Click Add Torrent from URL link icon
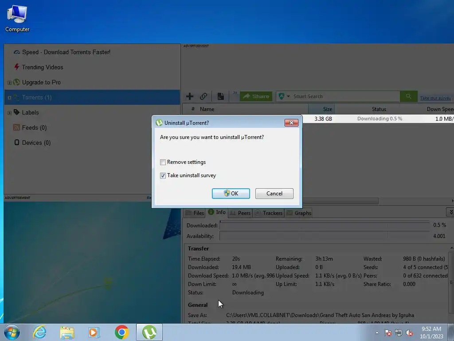 [x=204, y=96]
